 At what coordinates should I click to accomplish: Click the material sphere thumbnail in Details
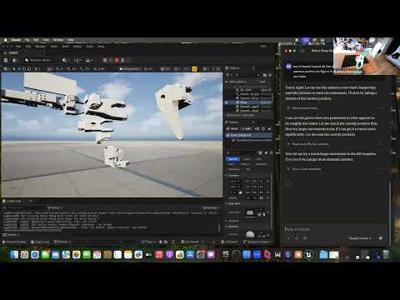click(x=250, y=234)
